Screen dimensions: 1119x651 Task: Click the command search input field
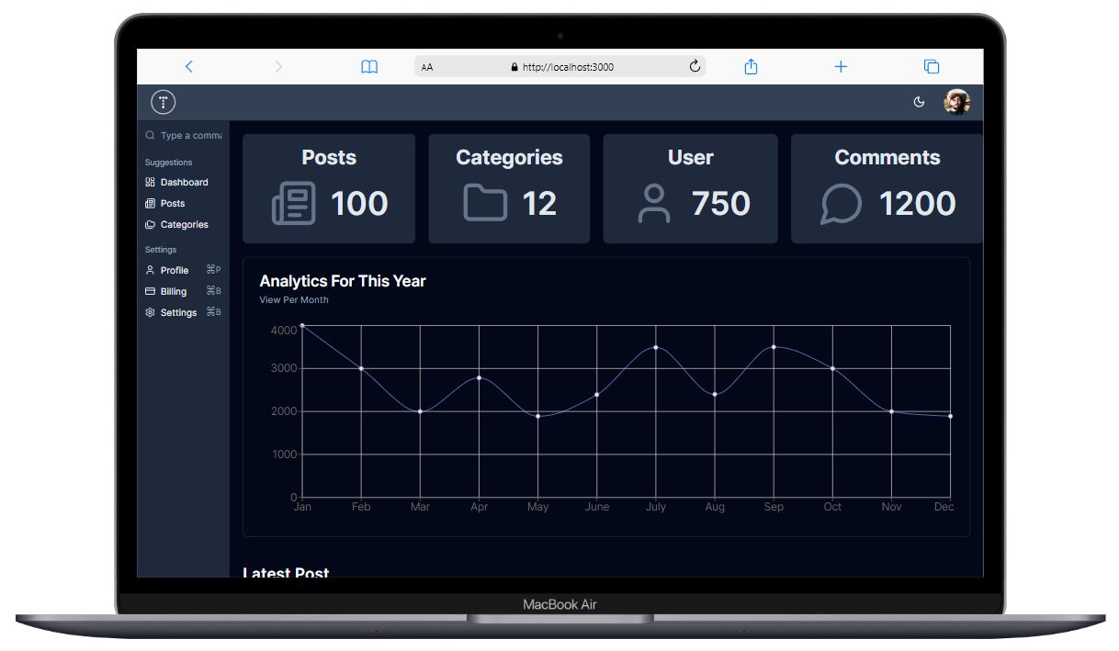point(190,135)
